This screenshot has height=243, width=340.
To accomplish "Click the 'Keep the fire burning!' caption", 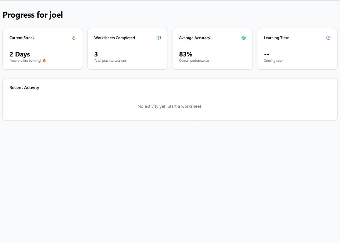I will click(x=25, y=61).
